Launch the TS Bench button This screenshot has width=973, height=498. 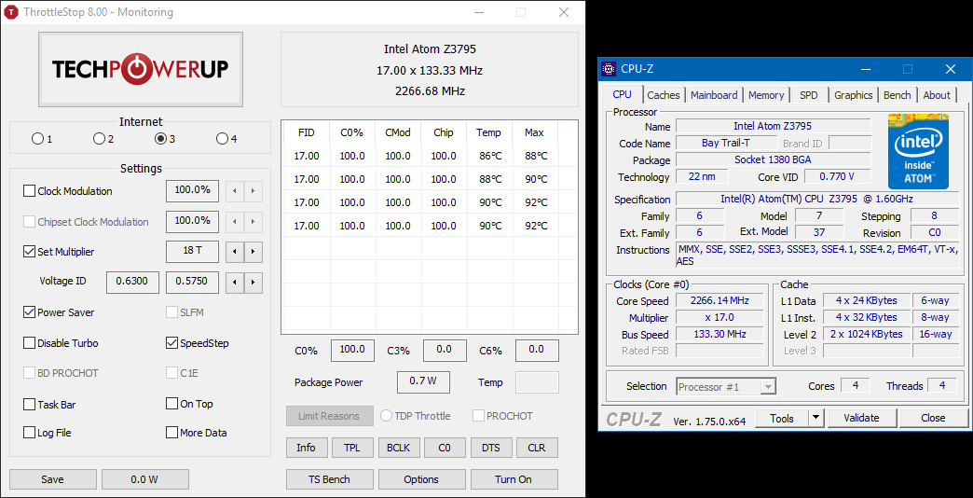[330, 479]
